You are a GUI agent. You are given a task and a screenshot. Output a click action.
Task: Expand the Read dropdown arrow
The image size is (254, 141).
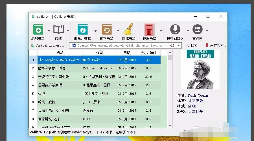(68, 31)
